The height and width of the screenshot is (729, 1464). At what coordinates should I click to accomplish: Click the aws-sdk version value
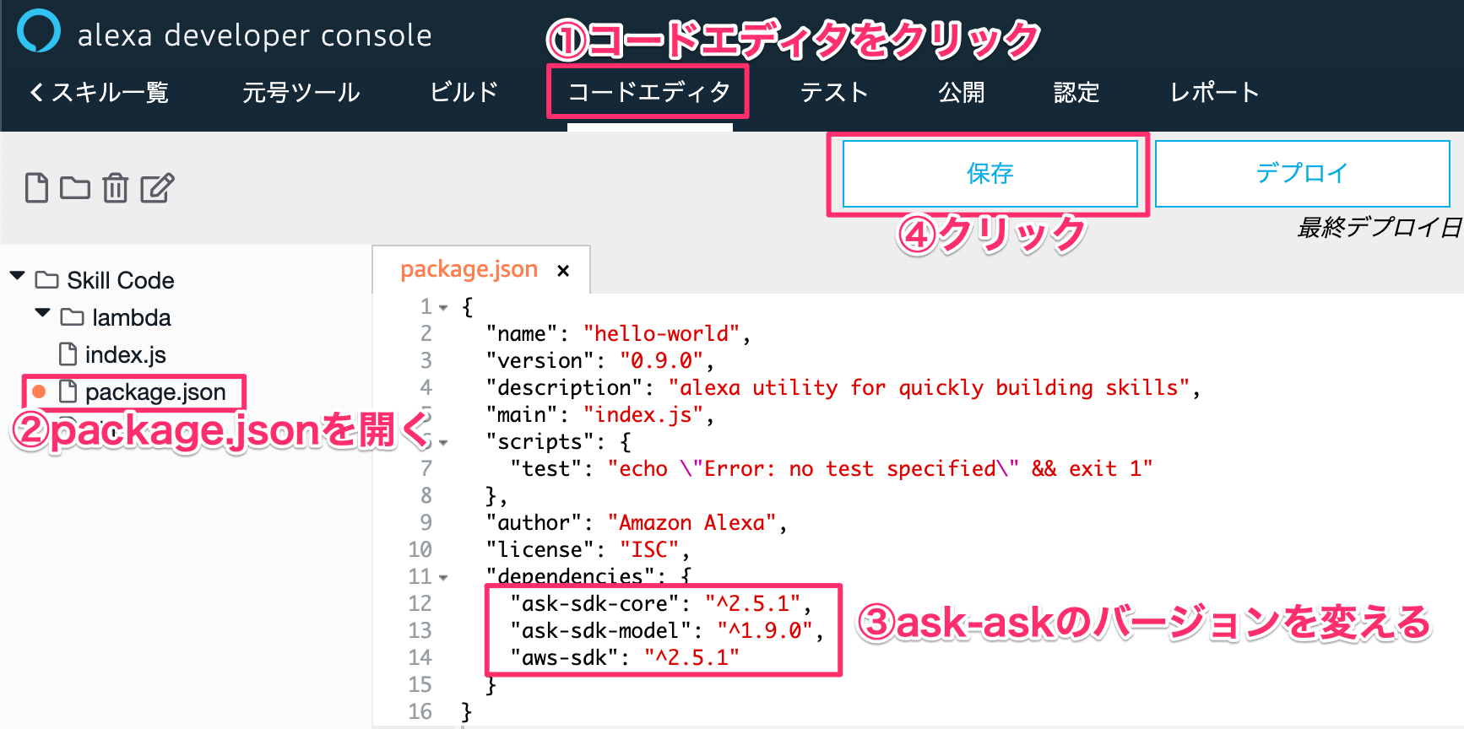tap(691, 658)
